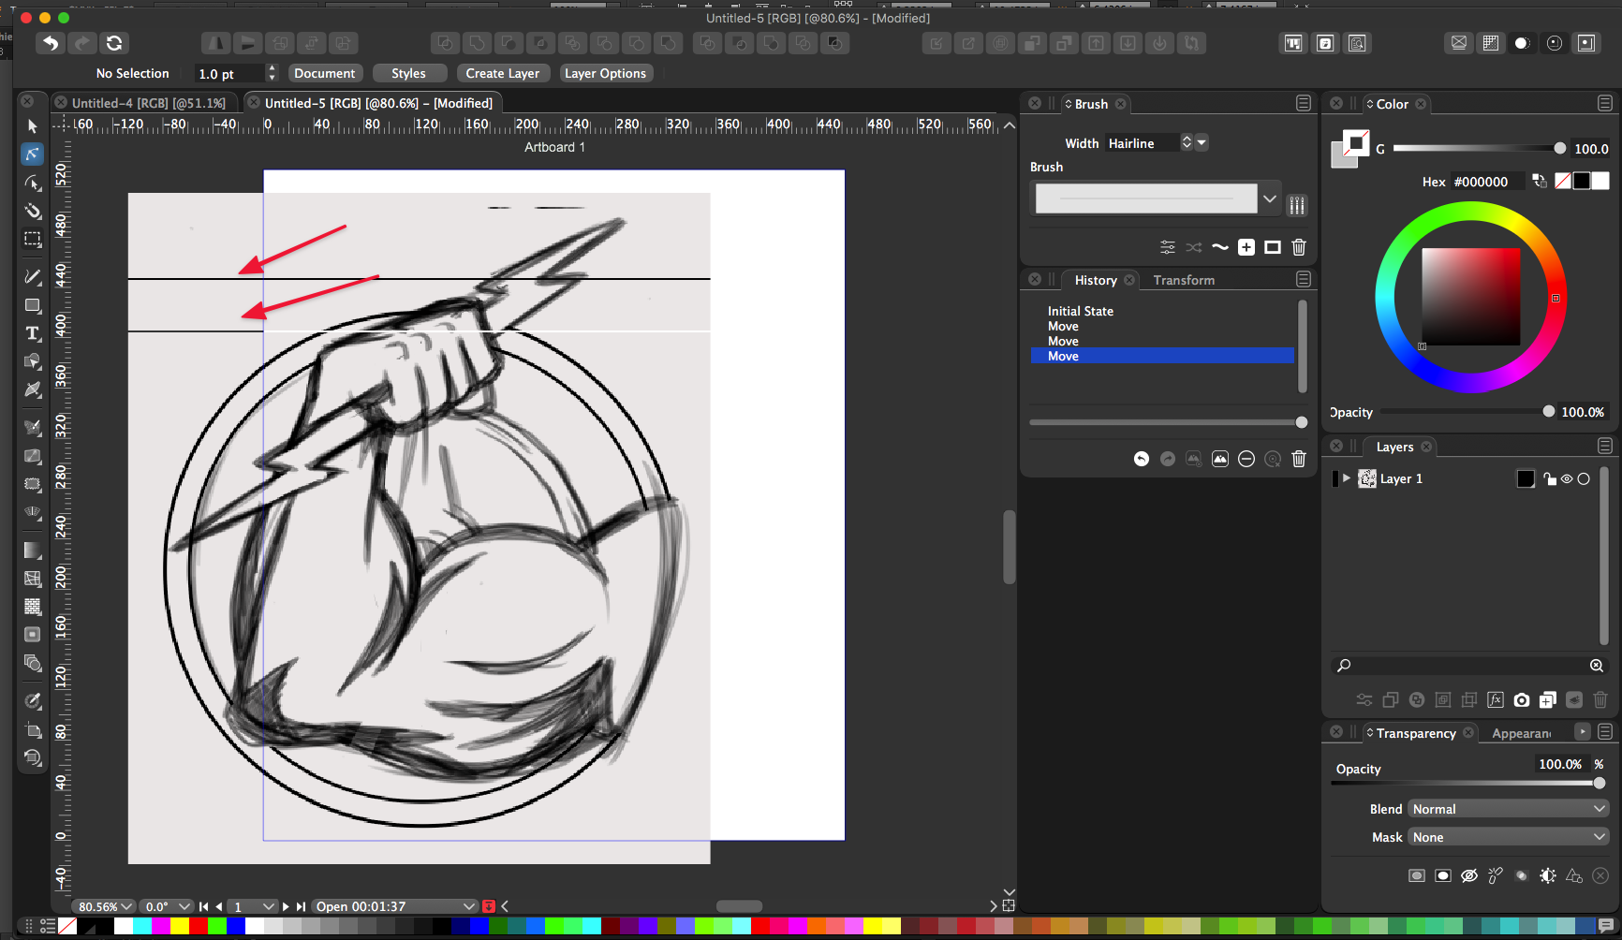Delete the history state with the trash icon

[x=1298, y=459]
